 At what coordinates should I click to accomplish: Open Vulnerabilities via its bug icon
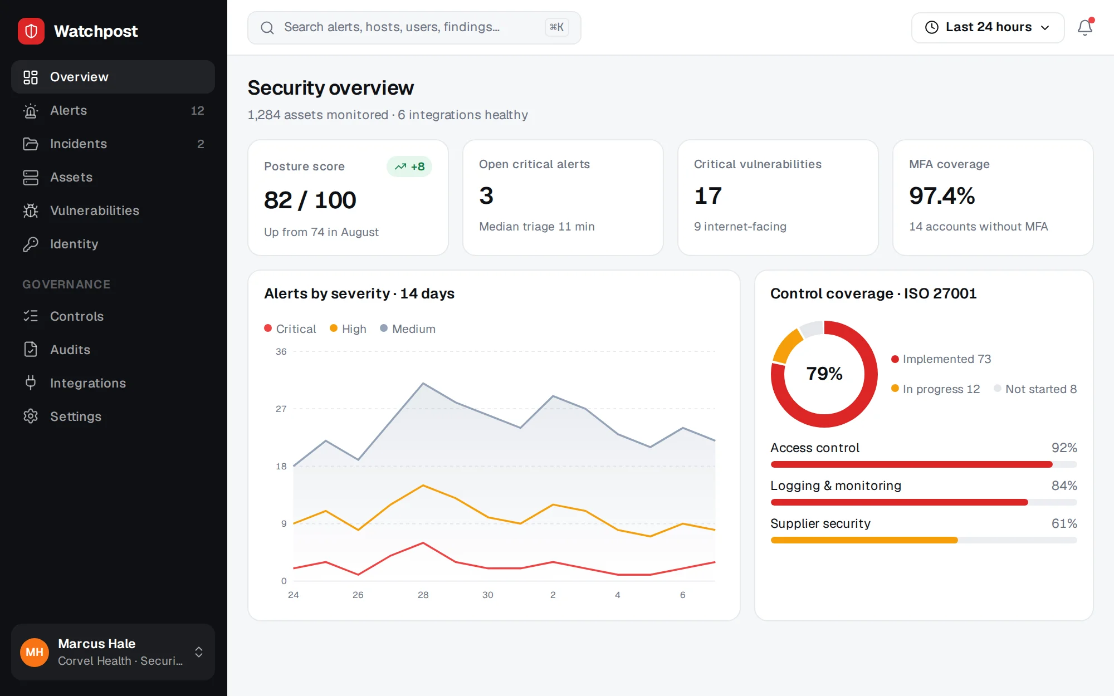coord(31,210)
